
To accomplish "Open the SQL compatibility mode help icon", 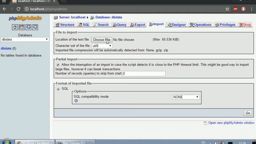I will (x=76, y=101).
